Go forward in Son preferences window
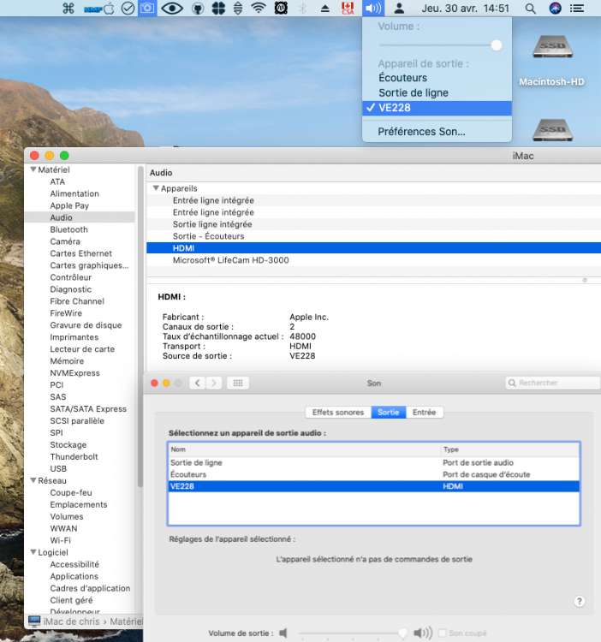601x642 pixels. pos(214,383)
